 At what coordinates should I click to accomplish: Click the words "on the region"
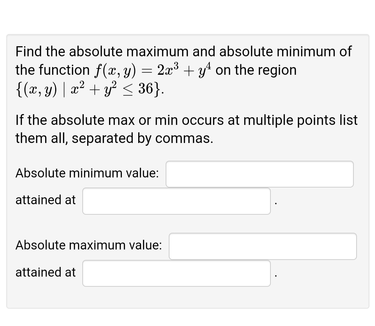pyautogui.click(x=258, y=70)
